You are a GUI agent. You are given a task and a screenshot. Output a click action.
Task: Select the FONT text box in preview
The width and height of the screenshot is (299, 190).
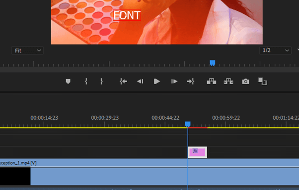tap(127, 15)
